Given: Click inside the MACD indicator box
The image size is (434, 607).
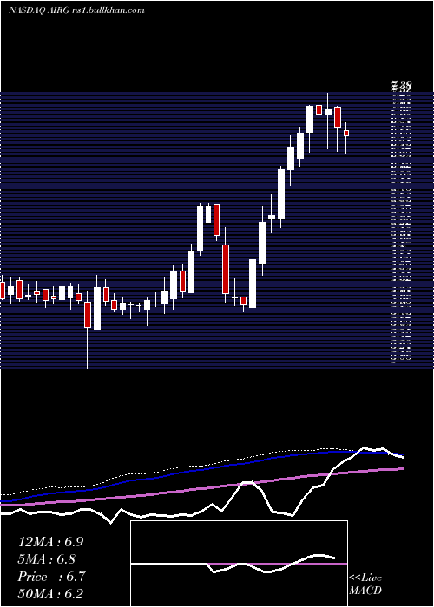Looking at the screenshot, I should point(239,564).
